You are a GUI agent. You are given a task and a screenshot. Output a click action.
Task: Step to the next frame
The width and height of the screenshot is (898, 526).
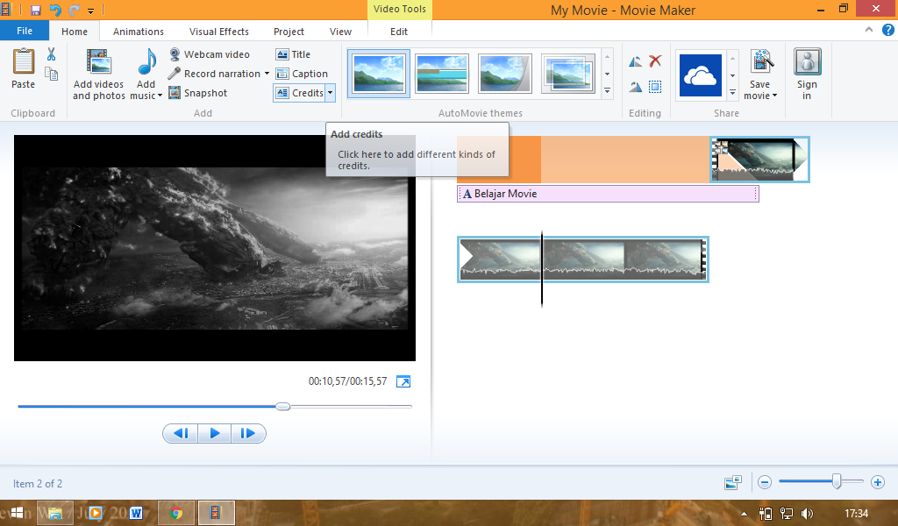coord(248,433)
